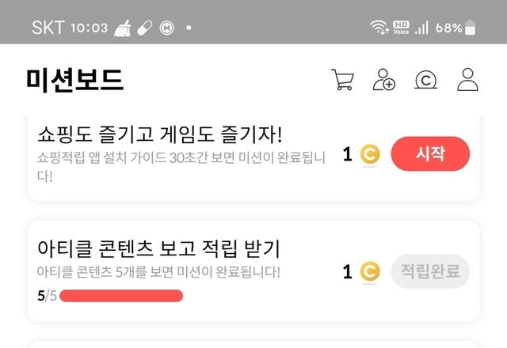Image resolution: width=507 pixels, height=348 pixels.
Task: Tap the circled M icon in status bar
Action: click(x=168, y=28)
